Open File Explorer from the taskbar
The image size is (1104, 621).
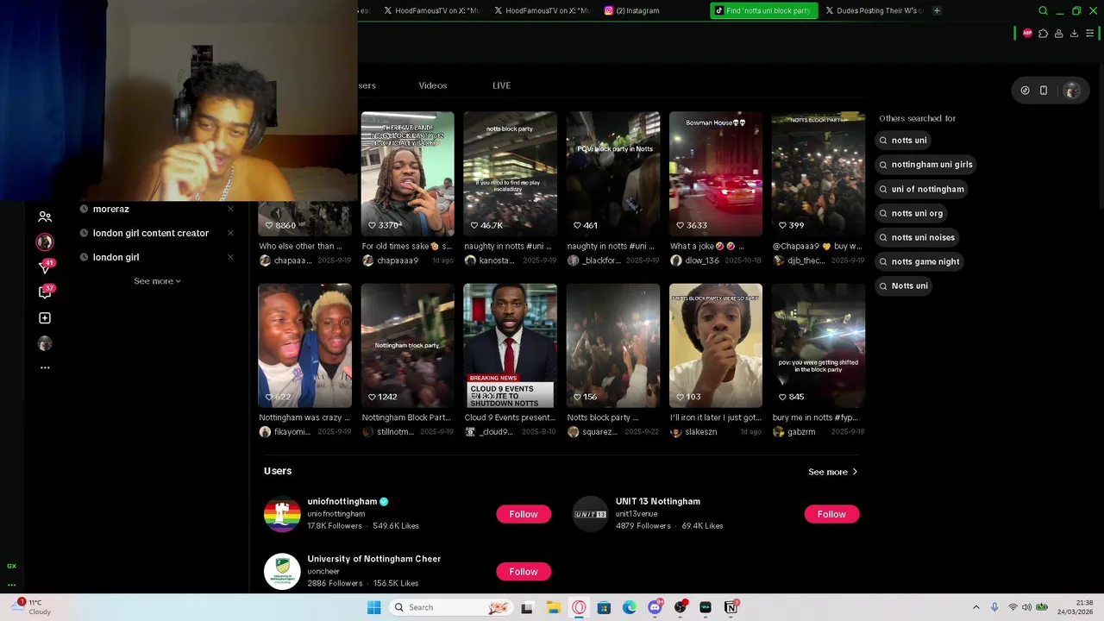point(553,607)
